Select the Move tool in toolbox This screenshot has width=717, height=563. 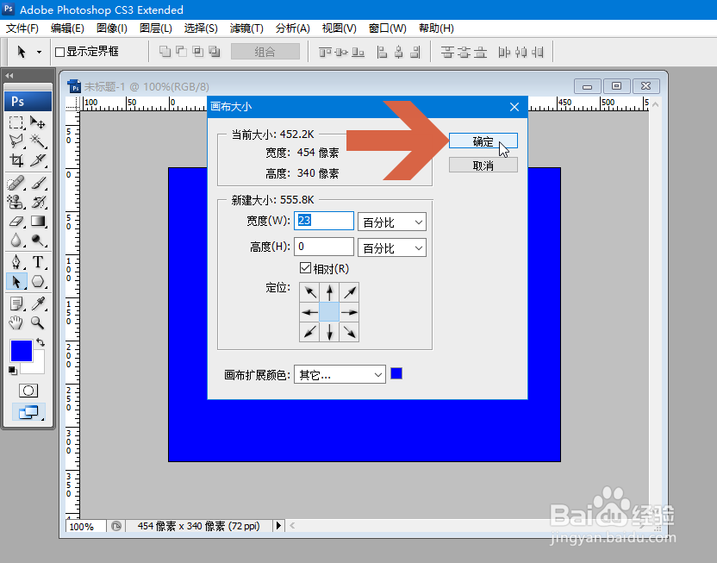(x=38, y=122)
